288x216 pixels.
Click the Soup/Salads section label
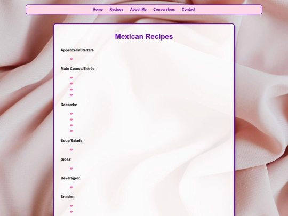coord(72,141)
